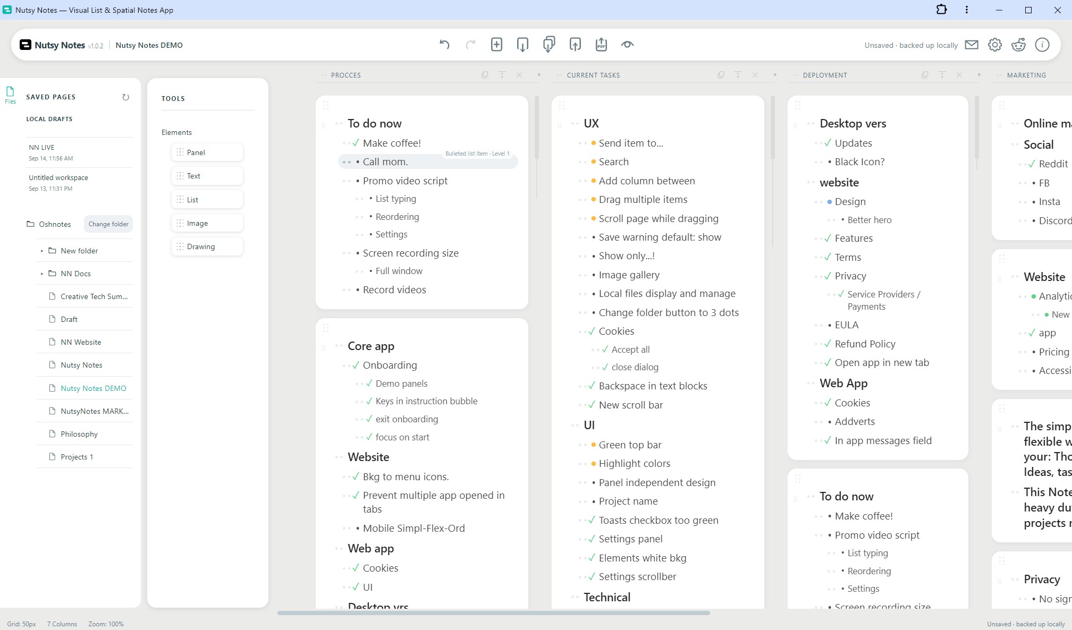Toggle the New scroll bar checkmark
1072x630 pixels.
pyautogui.click(x=592, y=405)
